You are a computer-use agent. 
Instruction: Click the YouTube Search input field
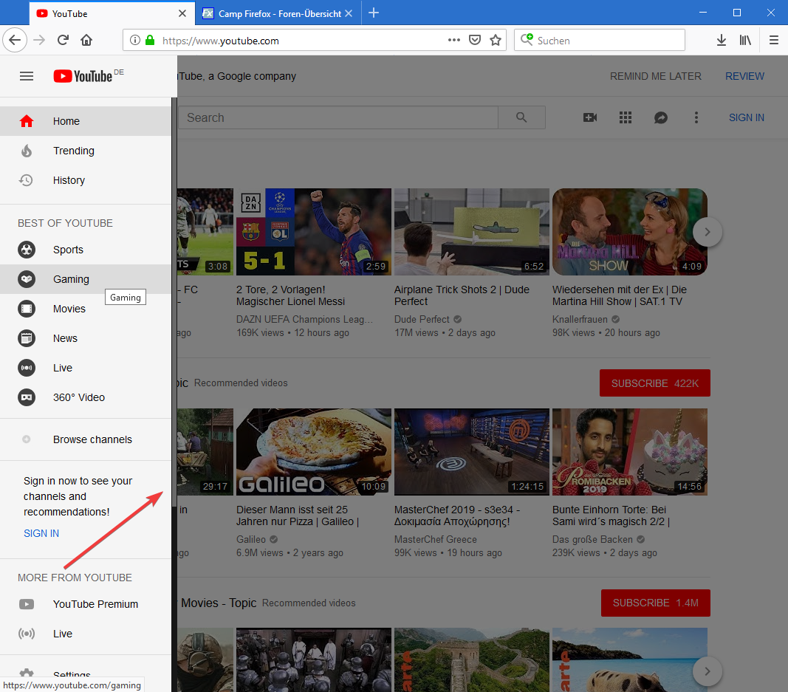click(340, 117)
